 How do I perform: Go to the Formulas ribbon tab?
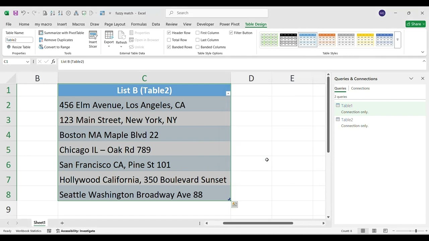pyautogui.click(x=139, y=24)
